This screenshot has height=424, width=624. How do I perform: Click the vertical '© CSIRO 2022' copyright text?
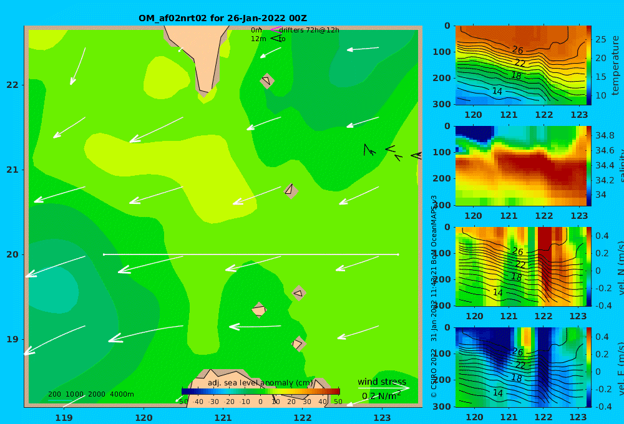[434, 372]
